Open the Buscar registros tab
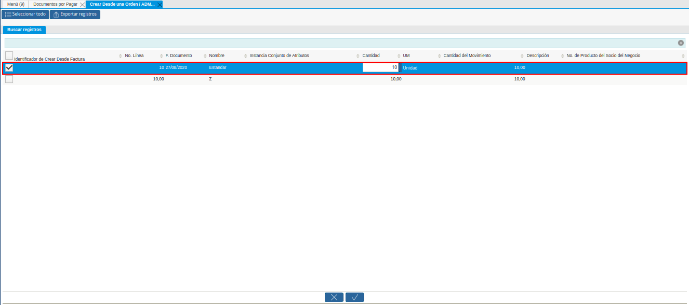The image size is (689, 305). click(24, 30)
